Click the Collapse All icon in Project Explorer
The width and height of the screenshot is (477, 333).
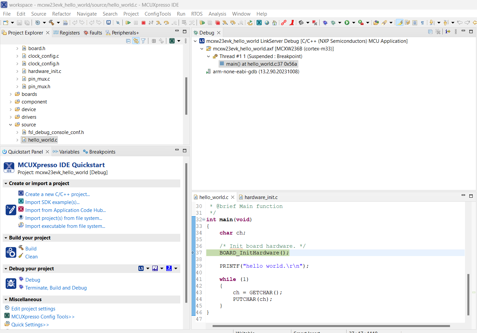click(128, 41)
